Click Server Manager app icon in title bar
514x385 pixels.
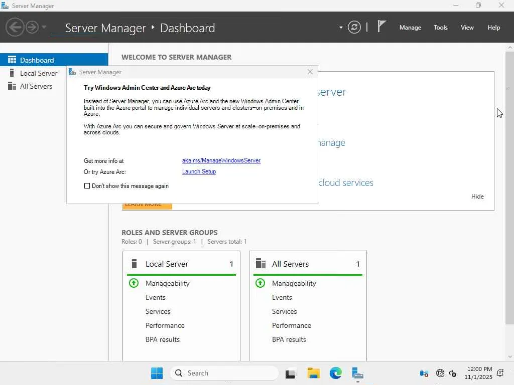pyautogui.click(x=5, y=6)
